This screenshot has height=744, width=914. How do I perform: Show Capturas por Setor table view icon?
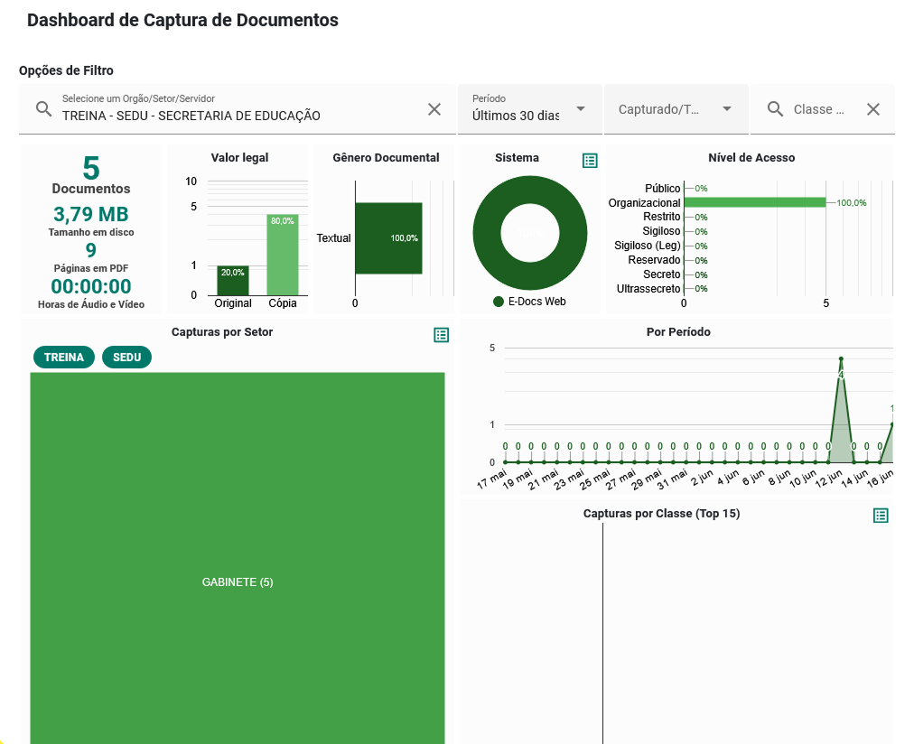[441, 335]
